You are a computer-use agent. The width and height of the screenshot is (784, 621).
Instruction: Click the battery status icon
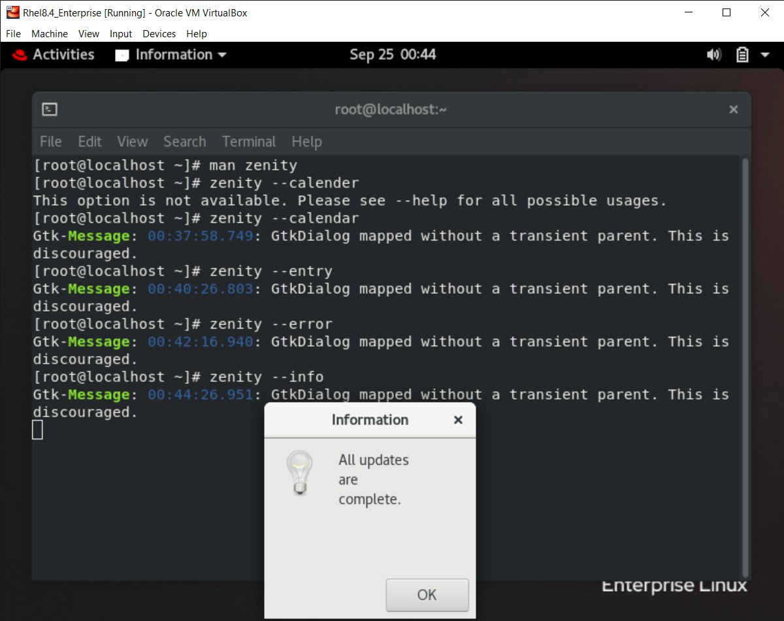coord(742,55)
